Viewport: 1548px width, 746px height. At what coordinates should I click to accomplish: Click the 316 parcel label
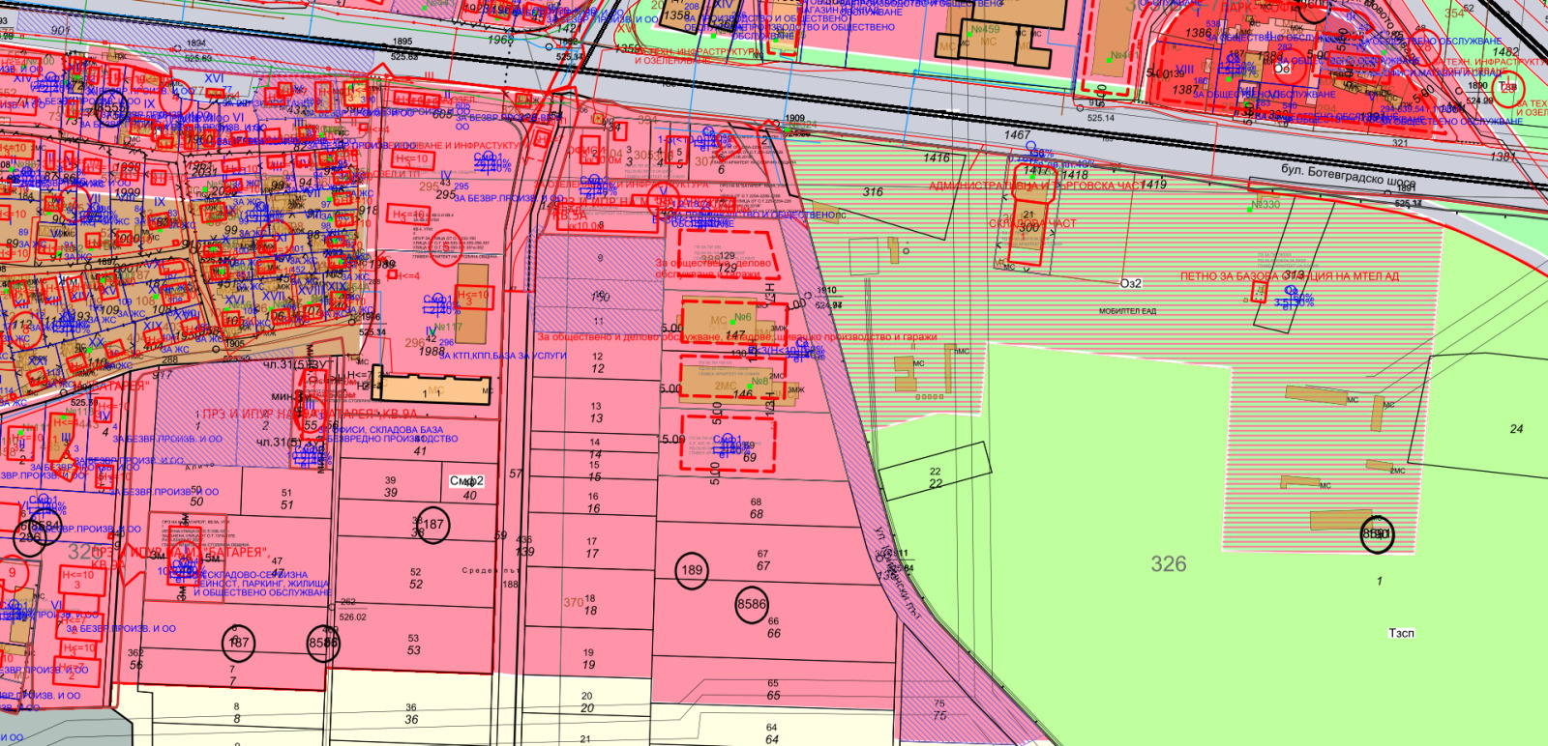pos(873,192)
